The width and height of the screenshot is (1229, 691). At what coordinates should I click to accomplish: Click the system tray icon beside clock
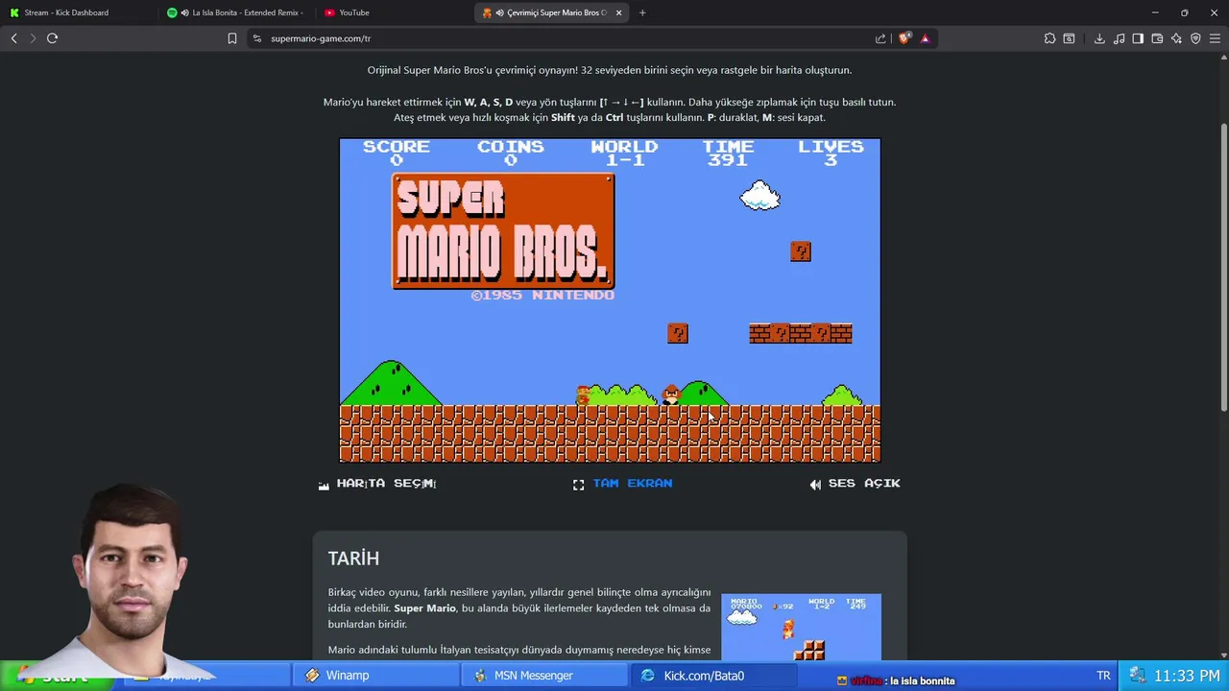coord(1137,676)
